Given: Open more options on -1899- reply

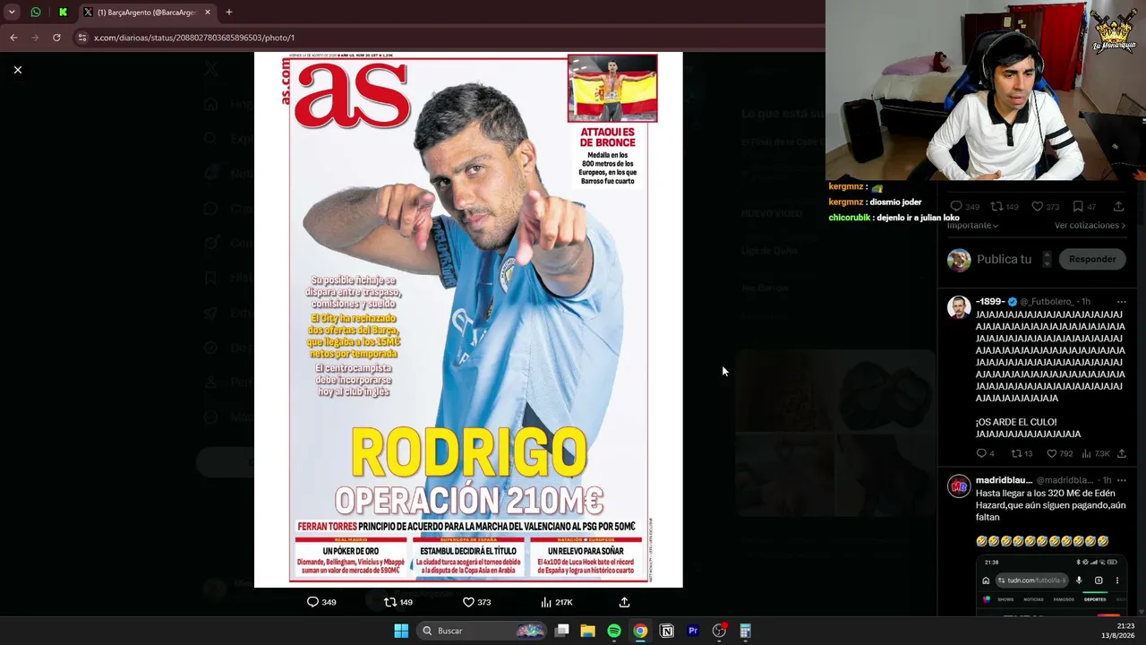Looking at the screenshot, I should pos(1121,302).
